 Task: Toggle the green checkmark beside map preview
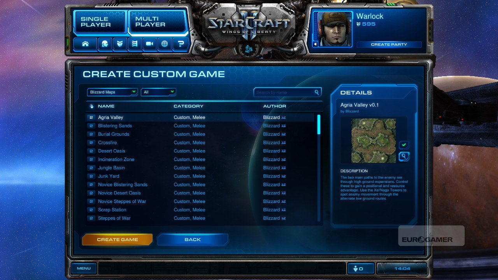pyautogui.click(x=404, y=145)
